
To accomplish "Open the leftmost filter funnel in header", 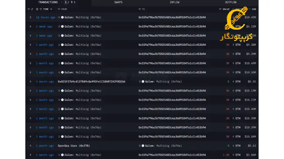I will click(x=28, y=9).
